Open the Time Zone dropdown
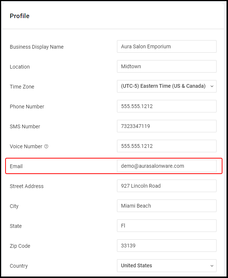This screenshot has width=228, height=278. point(167,86)
